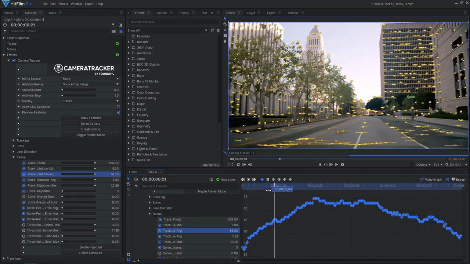Open the Value Graph view
The height and width of the screenshot is (264, 470).
pyautogui.click(x=431, y=180)
